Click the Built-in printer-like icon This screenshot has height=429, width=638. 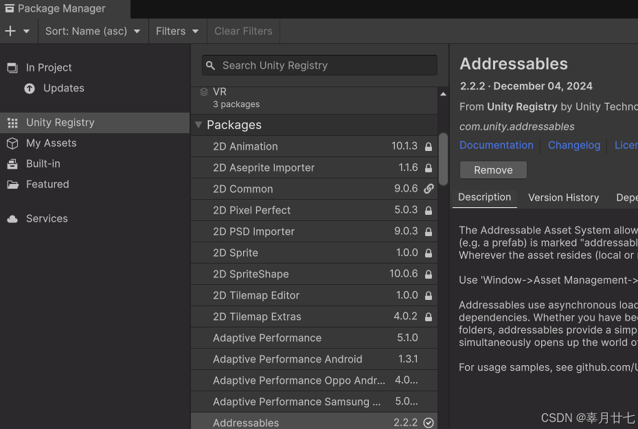coord(12,164)
